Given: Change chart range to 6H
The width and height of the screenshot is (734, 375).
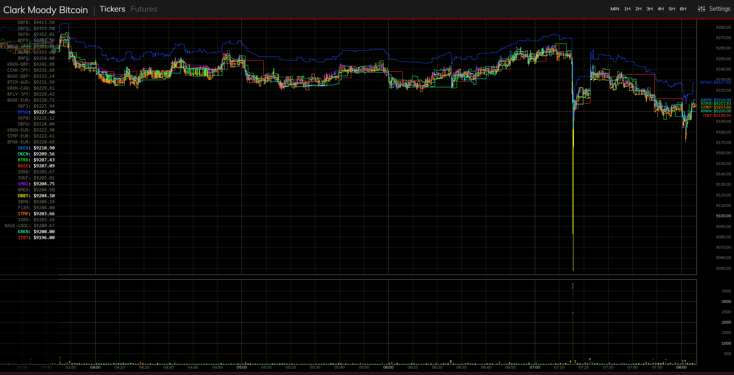Looking at the screenshot, I should 683,9.
